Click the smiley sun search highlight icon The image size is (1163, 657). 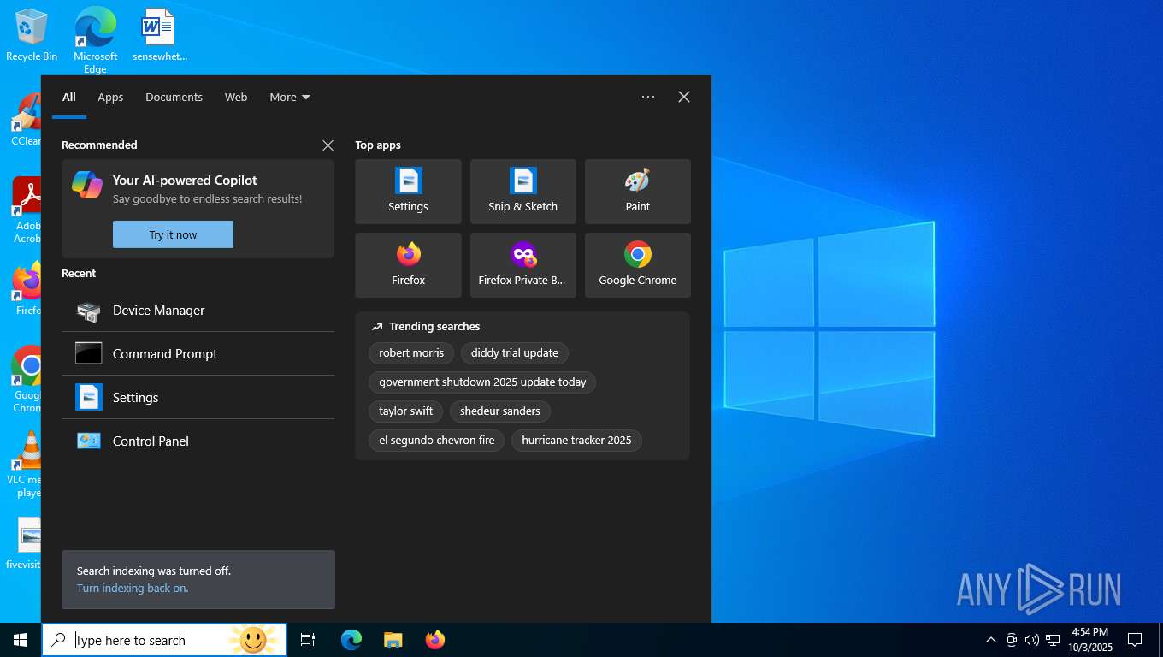(253, 640)
